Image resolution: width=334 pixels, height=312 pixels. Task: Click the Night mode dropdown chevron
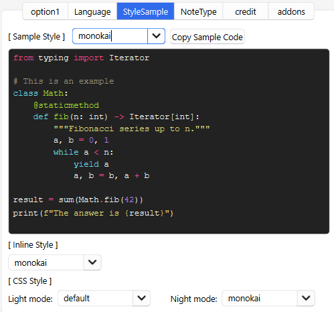pos(306,298)
